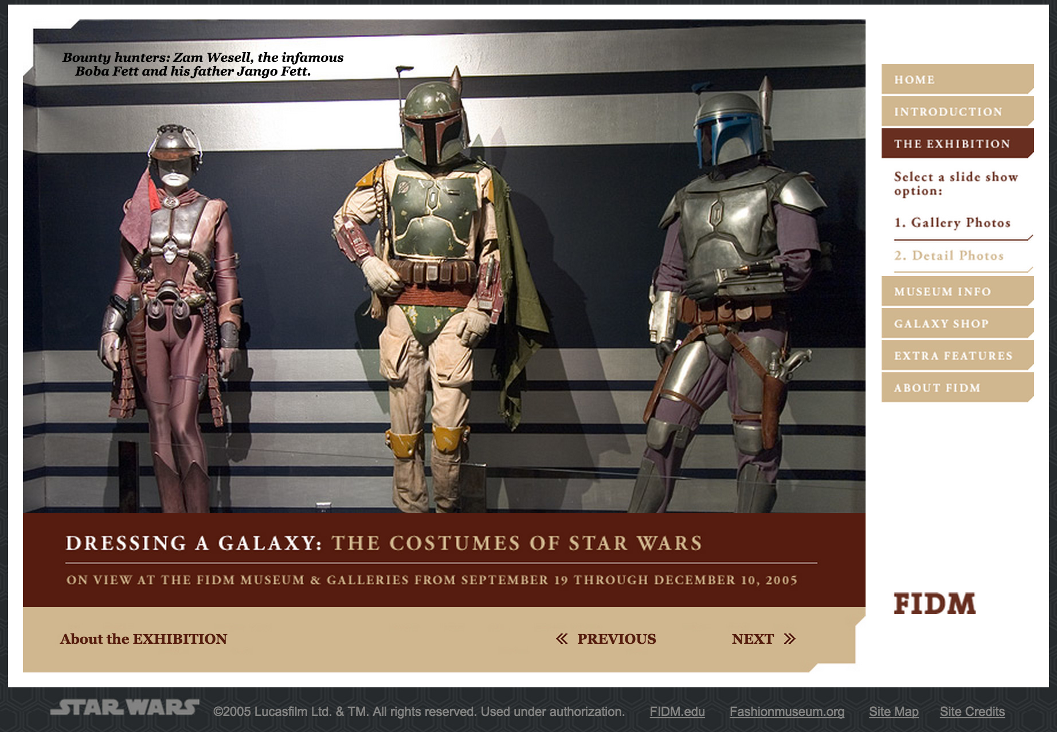Click the 'Select a slide show option:' text
This screenshot has height=732, width=1057.
click(x=956, y=183)
